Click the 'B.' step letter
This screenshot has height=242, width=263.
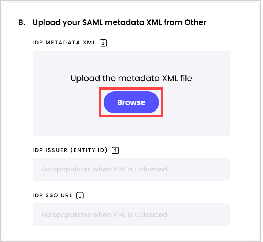[22, 22]
